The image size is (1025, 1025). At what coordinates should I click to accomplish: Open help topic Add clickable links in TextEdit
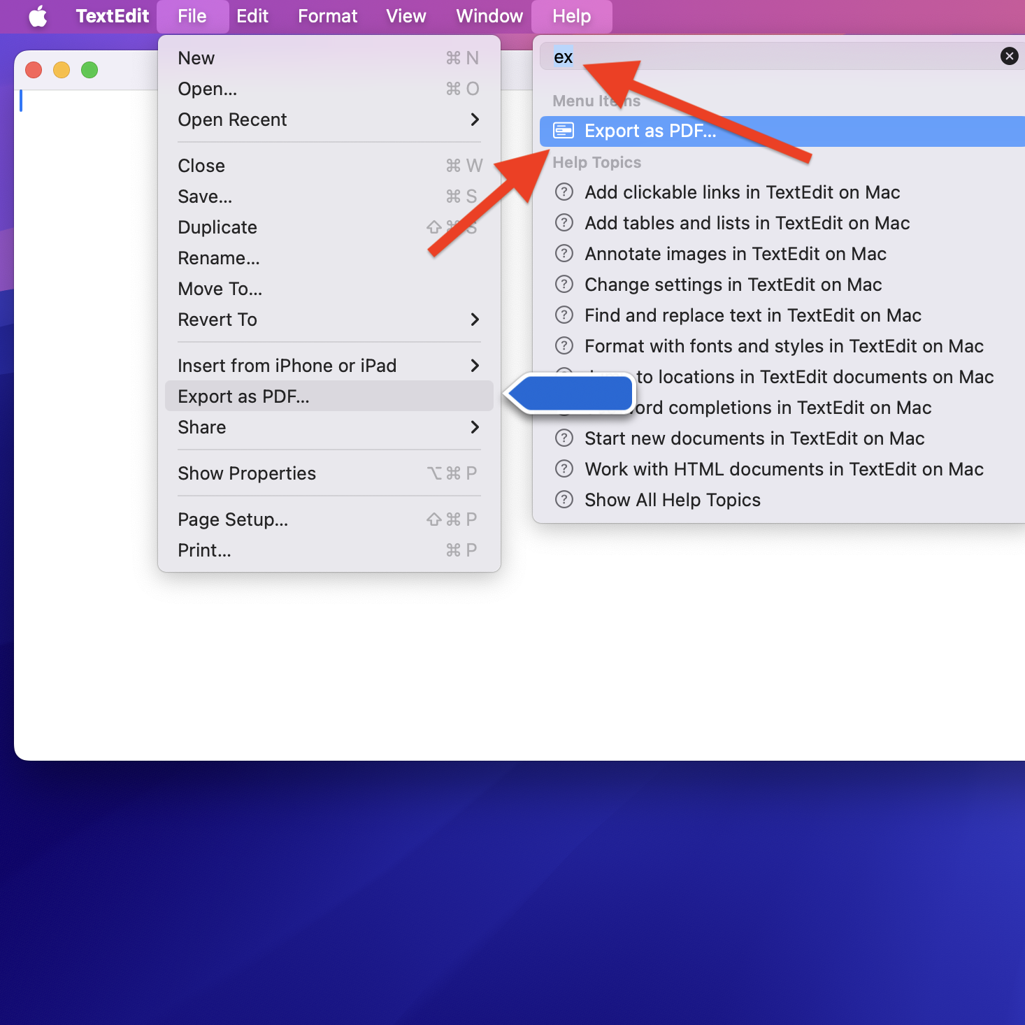click(782, 192)
